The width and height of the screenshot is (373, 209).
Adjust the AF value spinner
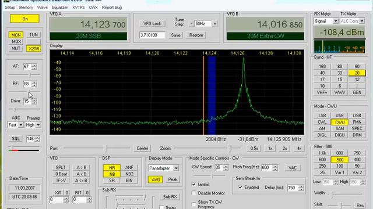(x=34, y=67)
